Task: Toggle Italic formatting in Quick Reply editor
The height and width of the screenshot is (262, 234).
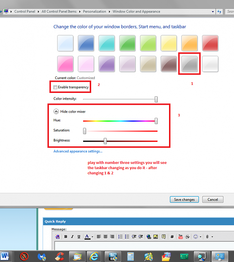Action: click(x=72, y=236)
